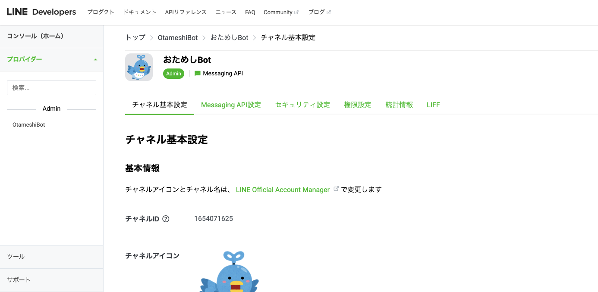Viewport: 598px width, 292px height.
Task: Select OtameshiBot in the sidebar list
Action: pyautogui.click(x=29, y=125)
